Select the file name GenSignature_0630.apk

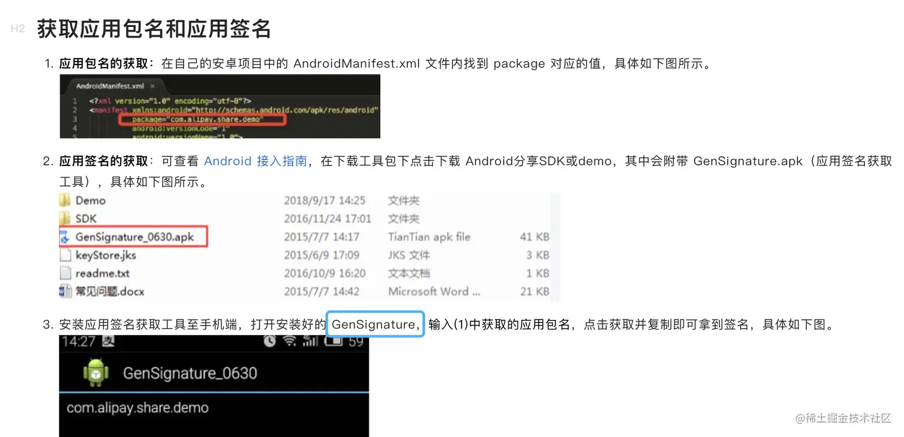pos(135,237)
